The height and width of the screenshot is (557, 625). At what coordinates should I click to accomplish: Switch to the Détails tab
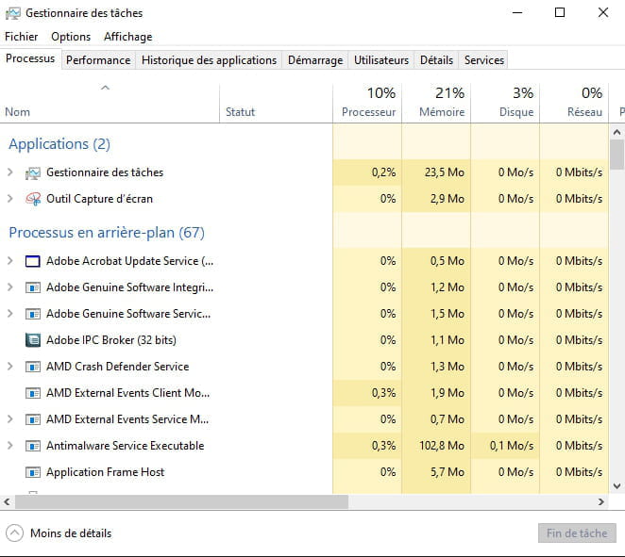pos(436,60)
